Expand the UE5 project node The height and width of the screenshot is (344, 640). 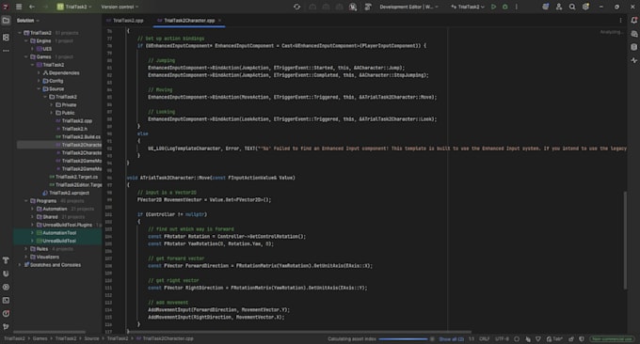pyautogui.click(x=33, y=49)
